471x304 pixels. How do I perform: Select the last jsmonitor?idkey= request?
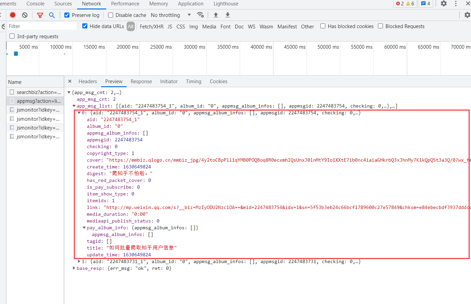pyautogui.click(x=35, y=137)
